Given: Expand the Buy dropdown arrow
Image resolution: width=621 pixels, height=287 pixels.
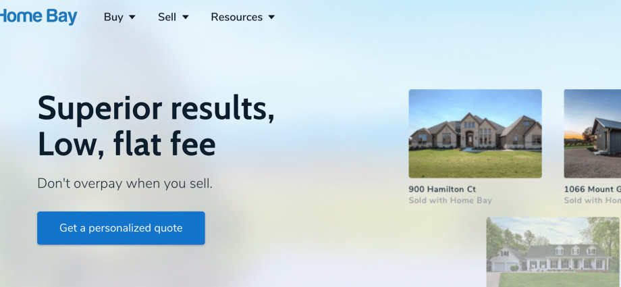Looking at the screenshot, I should tap(132, 17).
